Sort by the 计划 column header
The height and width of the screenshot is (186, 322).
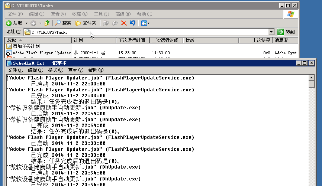[94, 40]
